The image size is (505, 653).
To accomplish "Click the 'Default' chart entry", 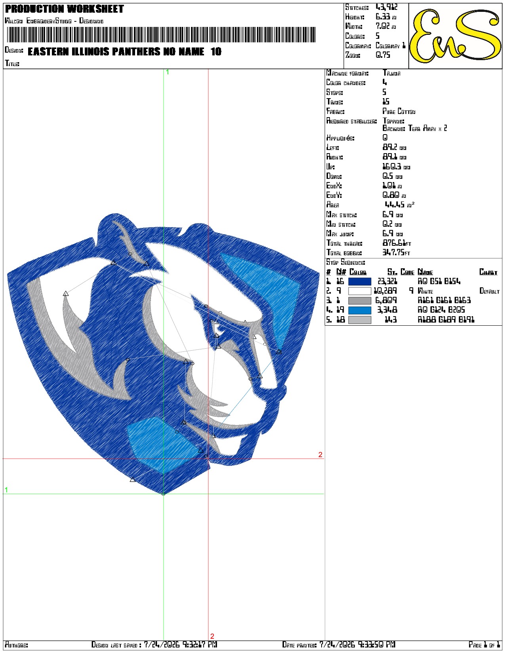I will (490, 291).
